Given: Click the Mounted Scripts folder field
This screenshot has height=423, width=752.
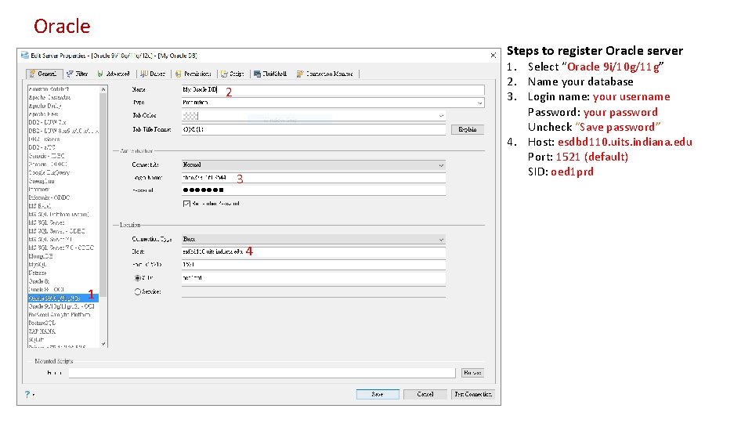Looking at the screenshot, I should click(x=262, y=373).
